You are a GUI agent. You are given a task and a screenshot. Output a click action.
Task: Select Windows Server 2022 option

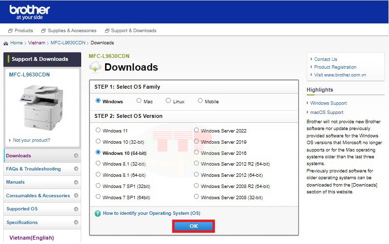pyautogui.click(x=196, y=130)
